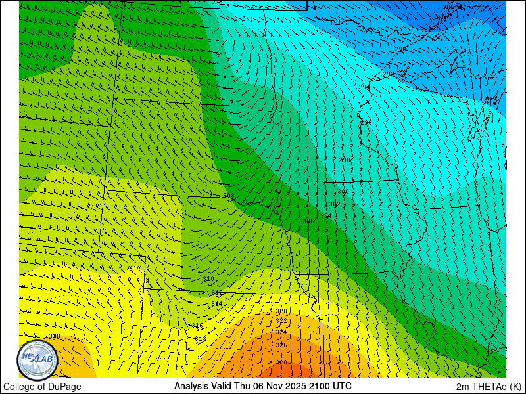Click the 296 contour label
The image size is (526, 394).
click(366, 123)
